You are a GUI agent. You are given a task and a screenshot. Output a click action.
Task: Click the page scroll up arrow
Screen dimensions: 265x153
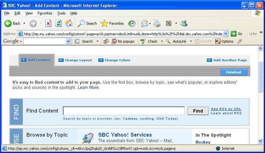click(261, 48)
